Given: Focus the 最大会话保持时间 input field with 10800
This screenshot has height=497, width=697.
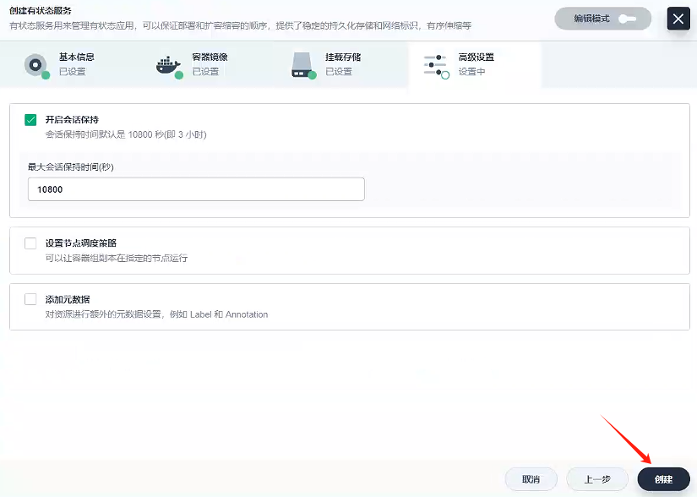Looking at the screenshot, I should point(196,189).
